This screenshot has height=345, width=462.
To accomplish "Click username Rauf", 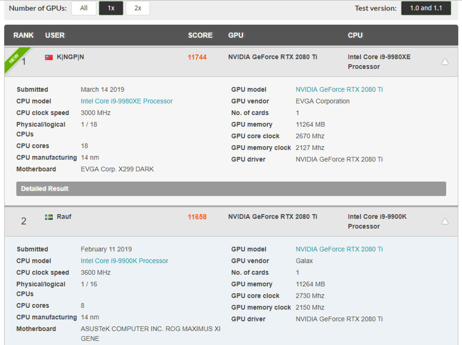I will pos(64,217).
